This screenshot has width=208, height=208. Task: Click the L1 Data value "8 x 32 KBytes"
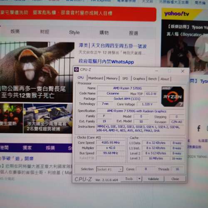point(156,143)
